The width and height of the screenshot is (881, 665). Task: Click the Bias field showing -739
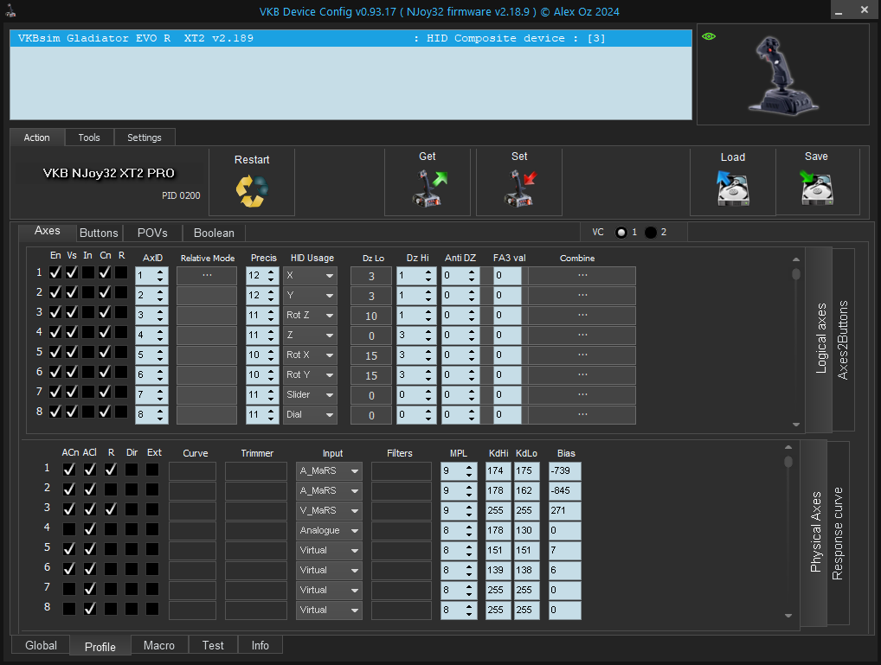[564, 470]
